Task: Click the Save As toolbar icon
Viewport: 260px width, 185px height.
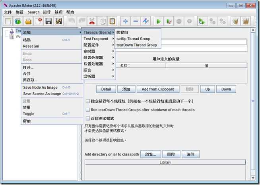Action: pyautogui.click(x=59, y=21)
